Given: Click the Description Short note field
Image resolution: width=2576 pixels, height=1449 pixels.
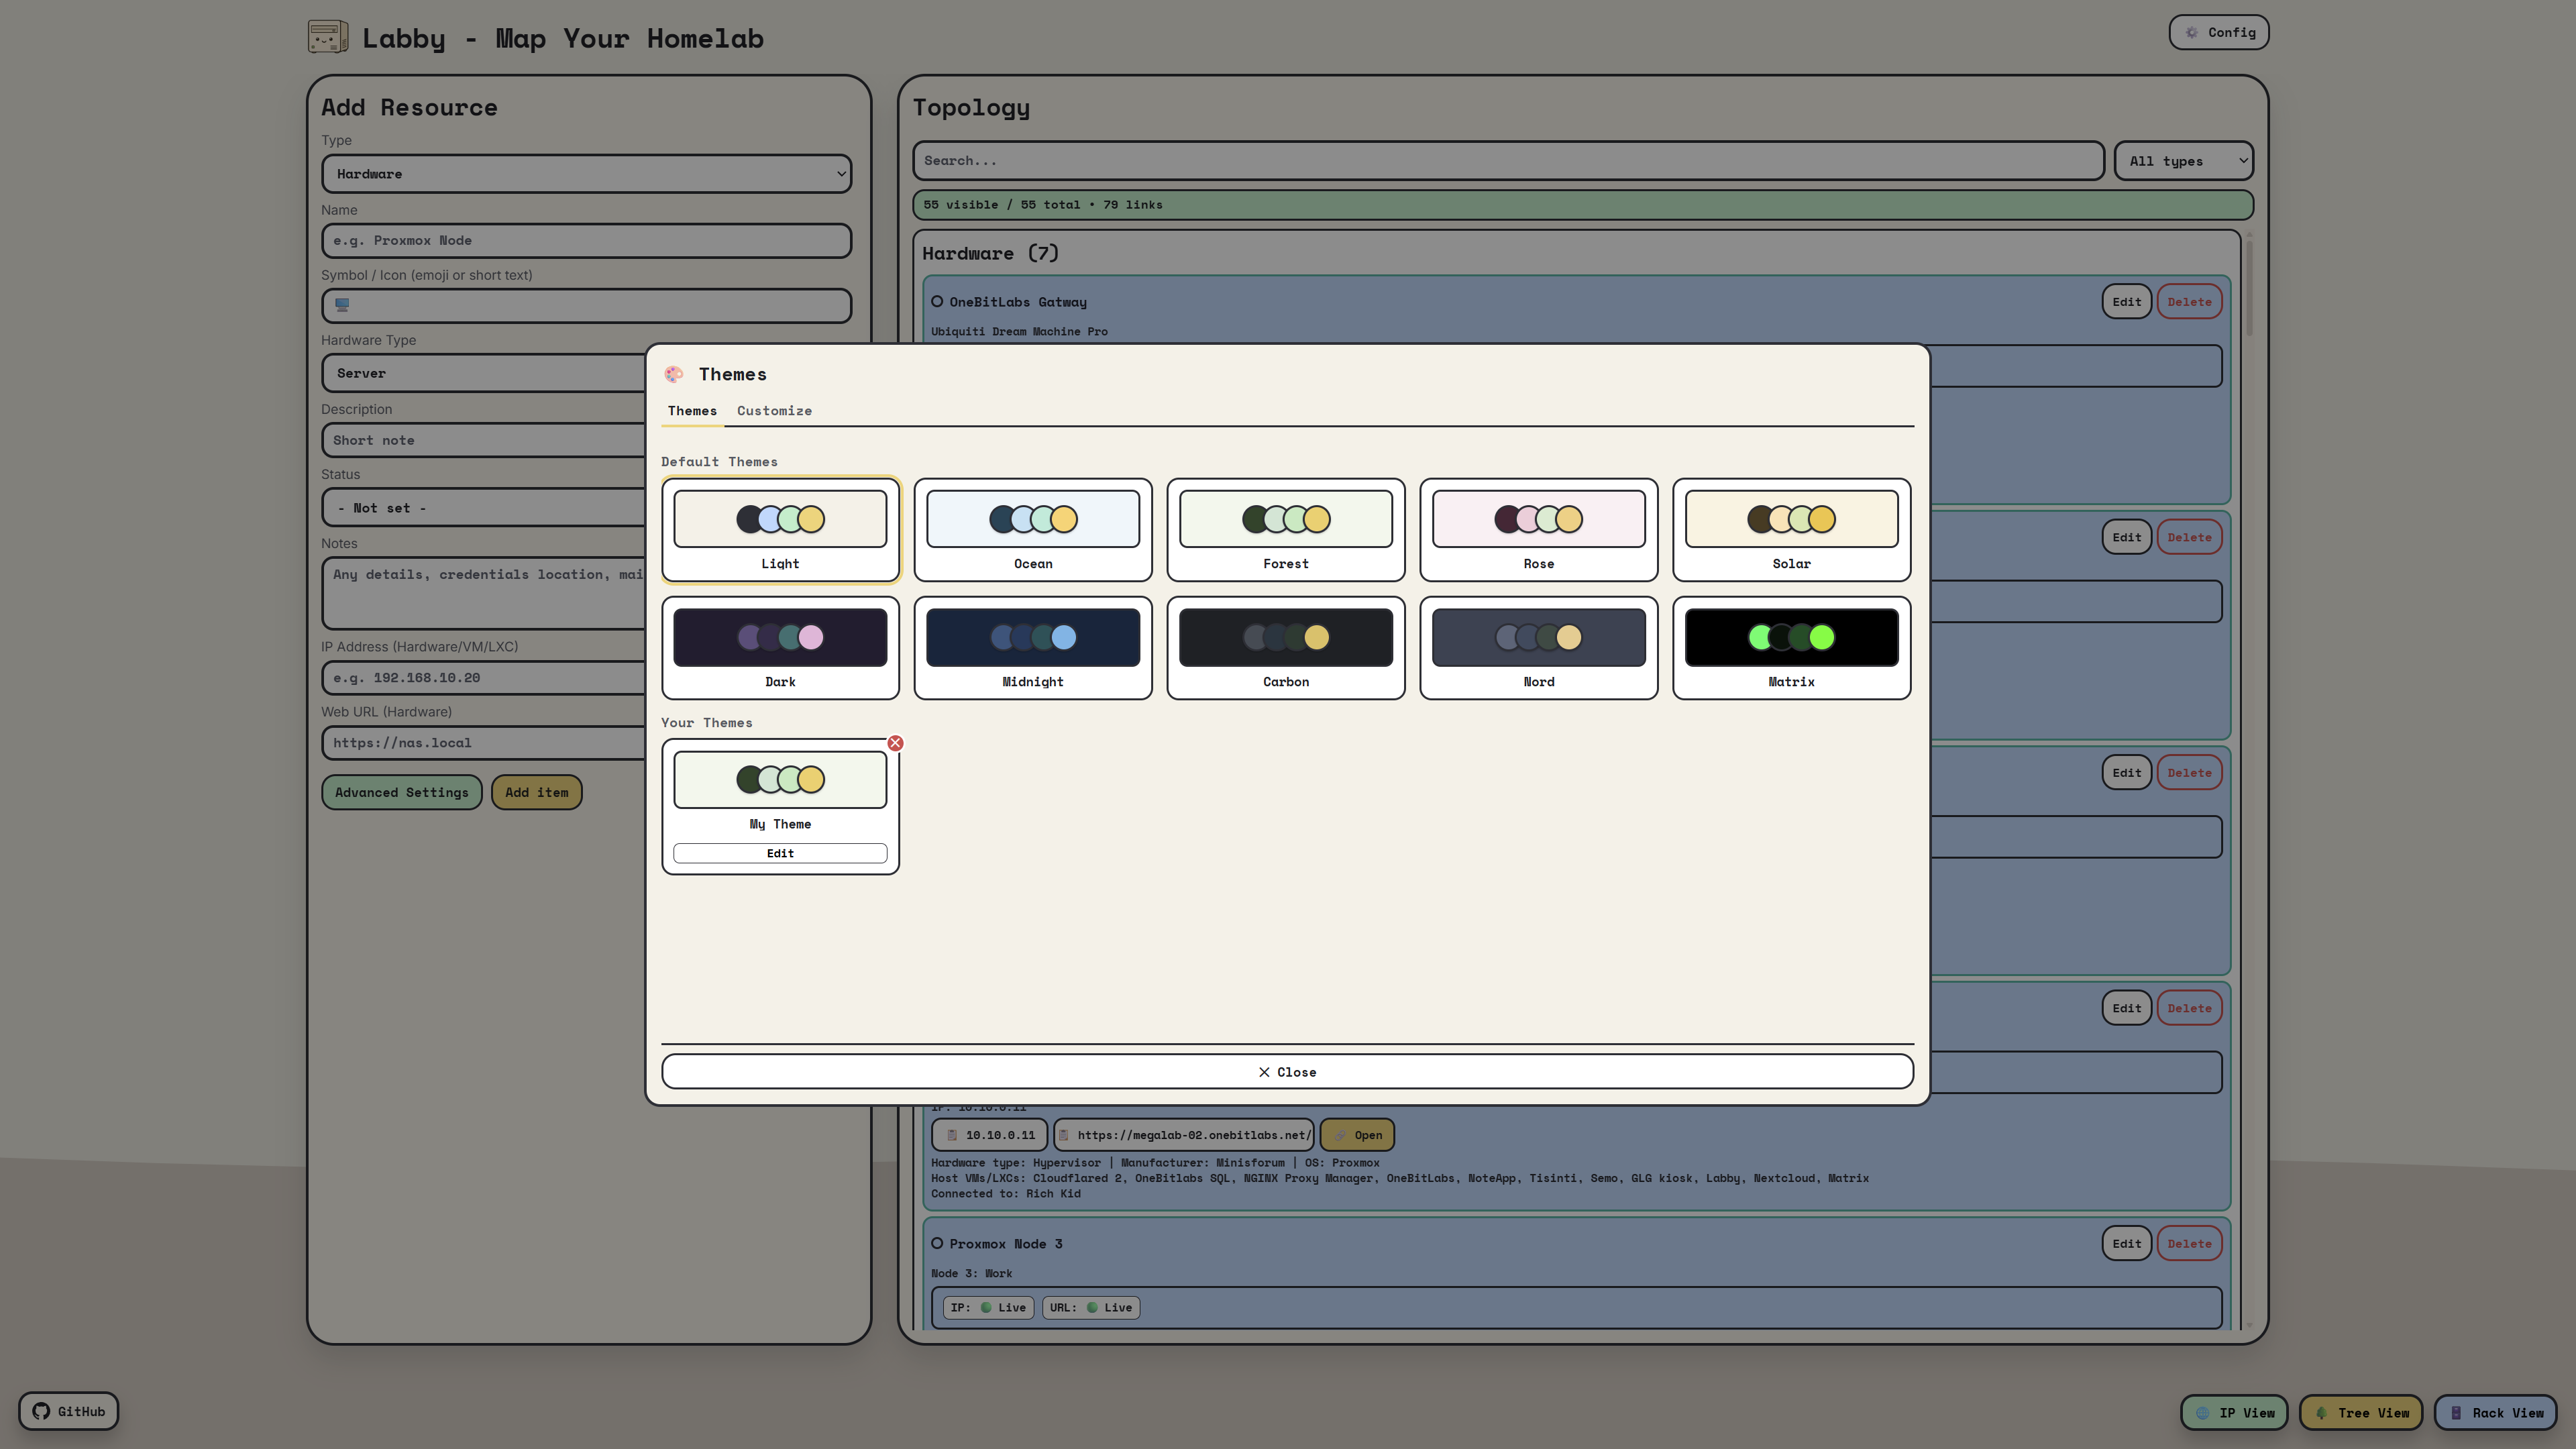Looking at the screenshot, I should (x=484, y=440).
